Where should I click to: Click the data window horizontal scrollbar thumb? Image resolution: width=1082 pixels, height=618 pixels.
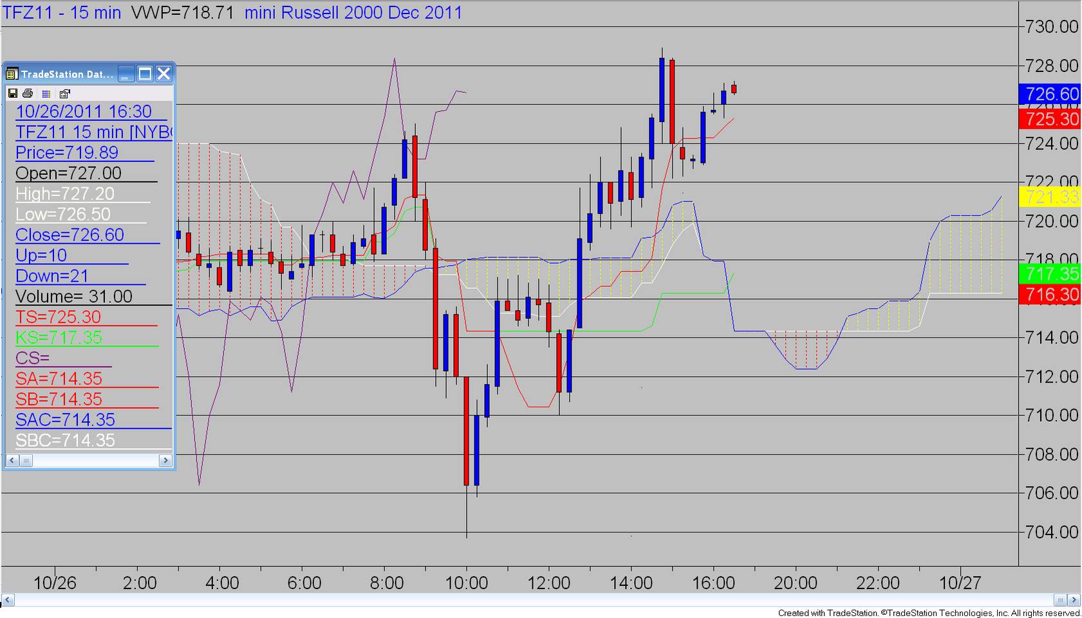26,460
